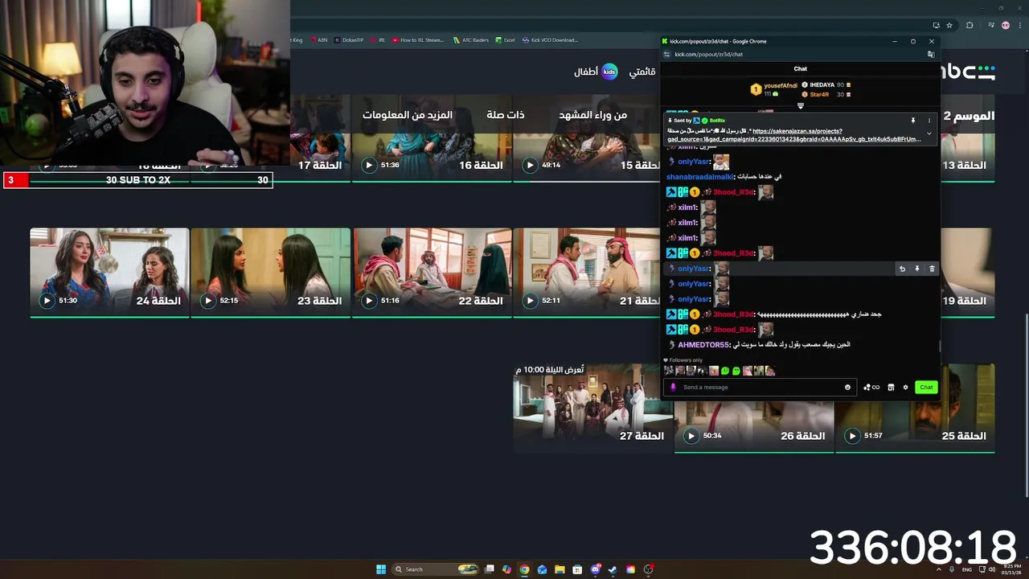
Task: Open Chrome three-dot menu
Action: click(x=1019, y=25)
